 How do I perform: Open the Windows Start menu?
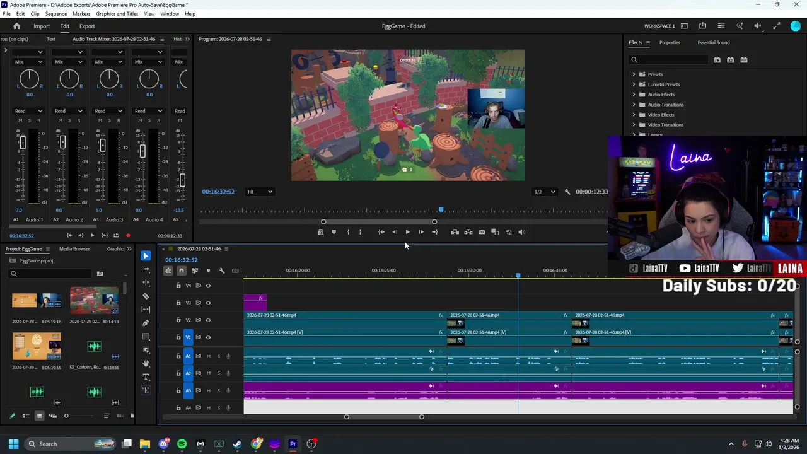coord(13,444)
